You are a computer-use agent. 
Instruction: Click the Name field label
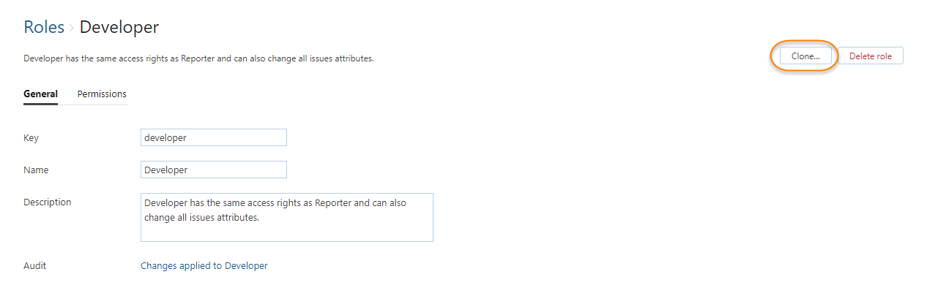pyautogui.click(x=36, y=170)
